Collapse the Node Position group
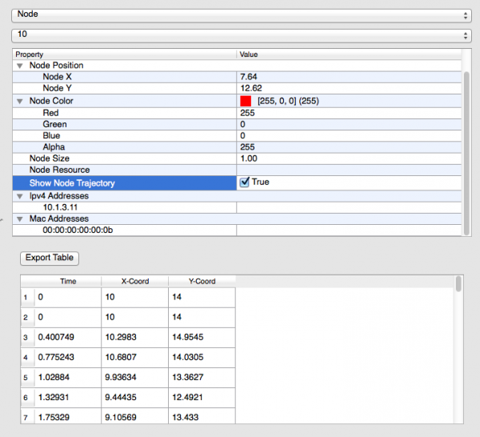Image resolution: width=480 pixels, height=437 pixels. tap(19, 66)
